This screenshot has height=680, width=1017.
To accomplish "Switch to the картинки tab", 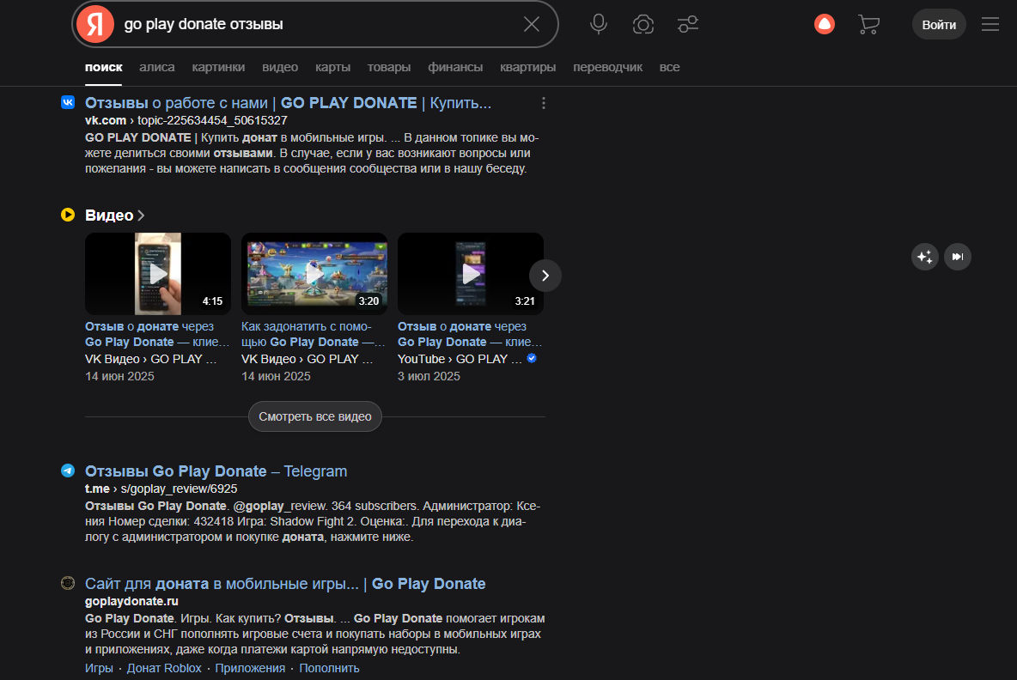I will click(218, 67).
